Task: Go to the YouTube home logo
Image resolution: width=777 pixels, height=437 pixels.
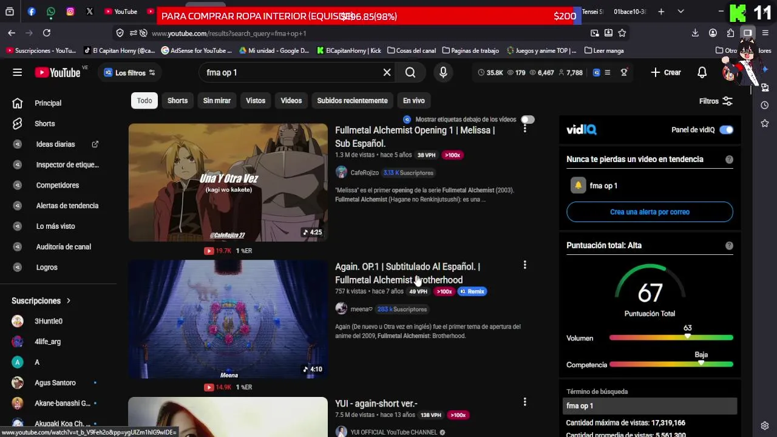Action: click(x=58, y=73)
